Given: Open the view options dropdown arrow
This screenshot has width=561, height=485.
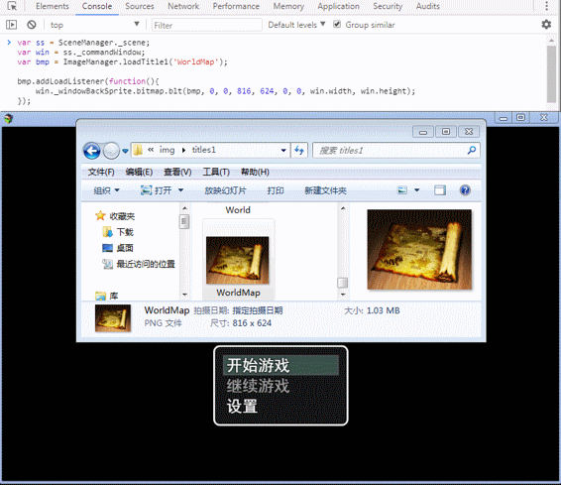Looking at the screenshot, I should coord(417,190).
